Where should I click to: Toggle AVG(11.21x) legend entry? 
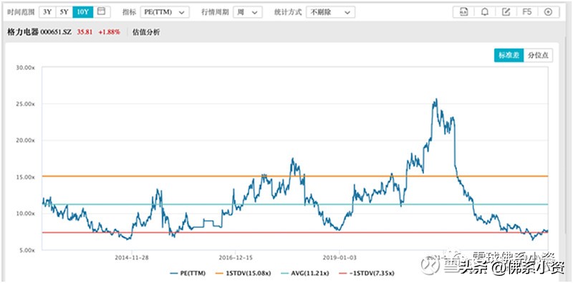[305, 273]
